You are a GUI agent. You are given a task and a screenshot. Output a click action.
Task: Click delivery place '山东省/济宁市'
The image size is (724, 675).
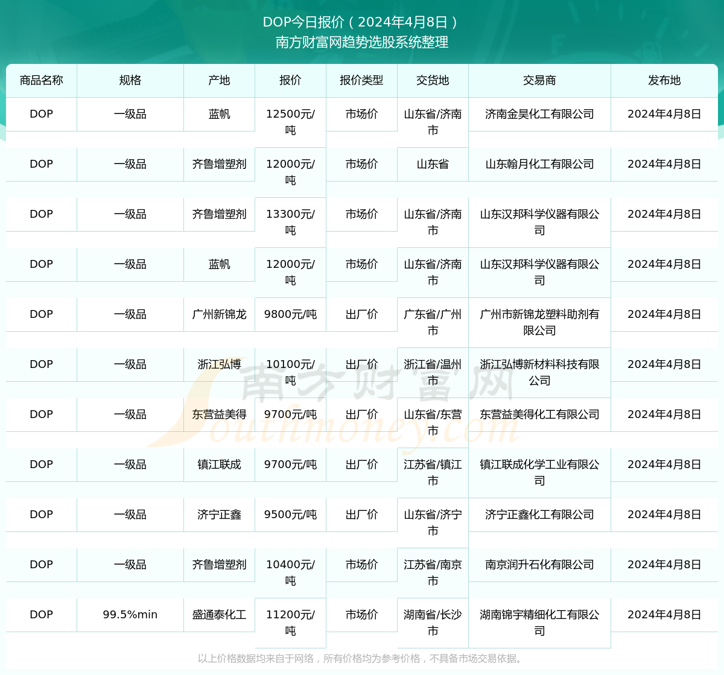(x=433, y=522)
